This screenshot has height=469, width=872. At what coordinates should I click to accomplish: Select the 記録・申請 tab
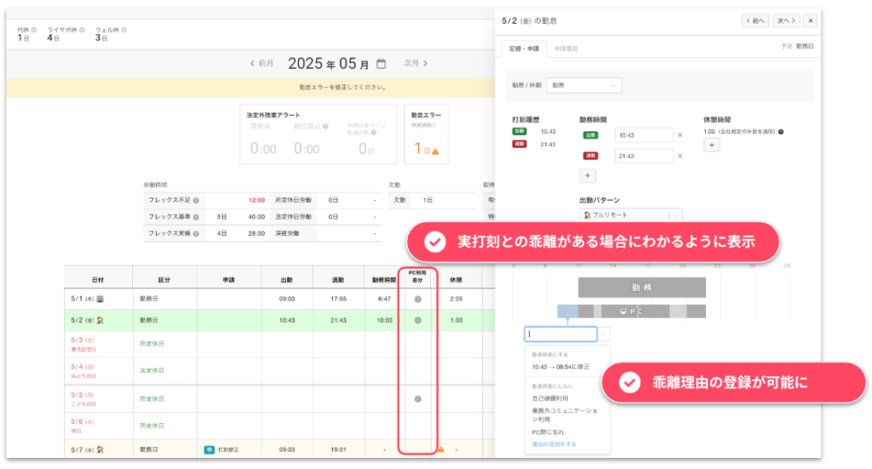(x=524, y=49)
